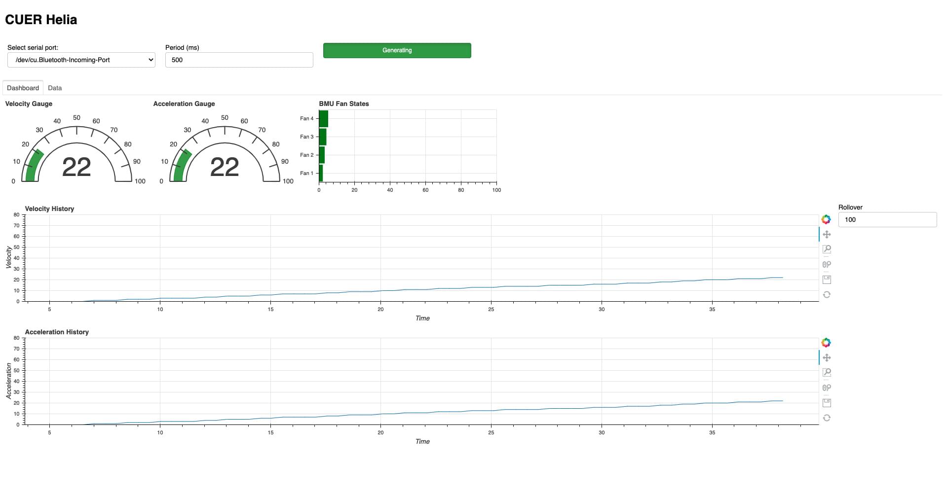Activate Pan tool on Velocity History chart
This screenshot has width=946, height=493.
click(x=827, y=235)
